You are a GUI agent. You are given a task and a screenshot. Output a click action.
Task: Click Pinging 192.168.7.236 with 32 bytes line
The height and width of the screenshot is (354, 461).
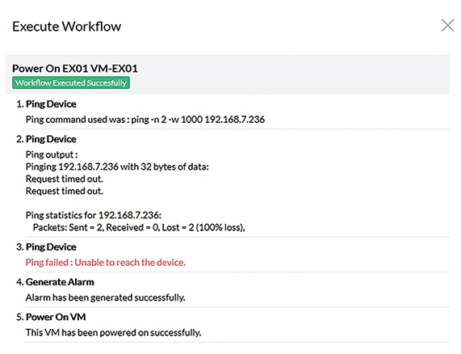117,166
